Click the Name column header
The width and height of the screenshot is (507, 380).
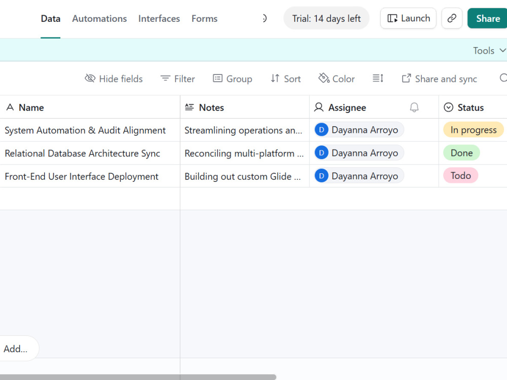pos(90,107)
